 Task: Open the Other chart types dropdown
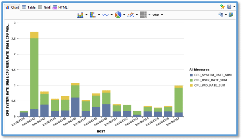[x=157, y=15]
